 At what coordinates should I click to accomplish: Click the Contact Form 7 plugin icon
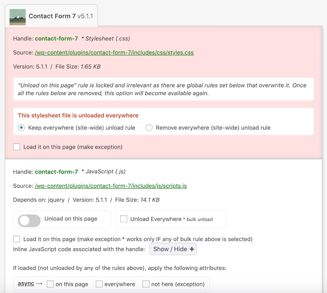click(17, 17)
